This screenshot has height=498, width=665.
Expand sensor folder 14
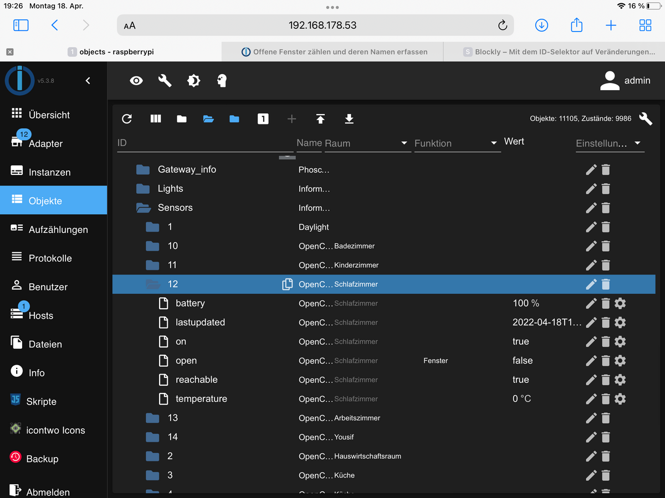[152, 437]
